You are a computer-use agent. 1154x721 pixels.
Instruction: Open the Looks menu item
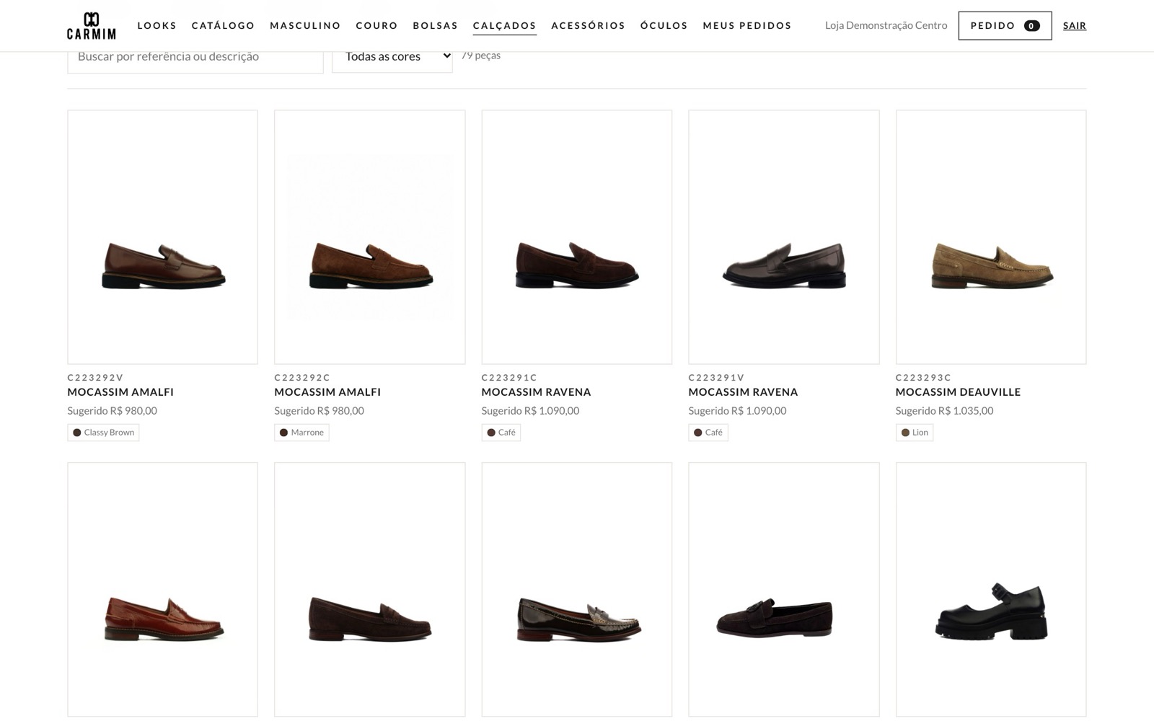click(157, 25)
